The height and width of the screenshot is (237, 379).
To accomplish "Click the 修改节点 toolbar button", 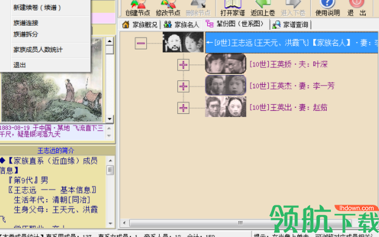I will click(168, 8).
